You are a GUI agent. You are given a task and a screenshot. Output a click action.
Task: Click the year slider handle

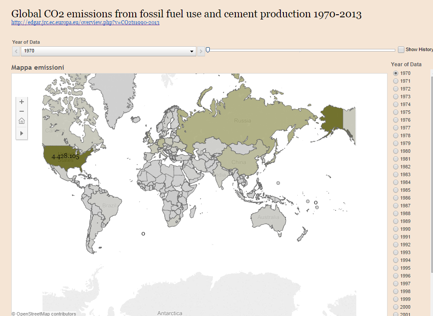[x=208, y=50]
